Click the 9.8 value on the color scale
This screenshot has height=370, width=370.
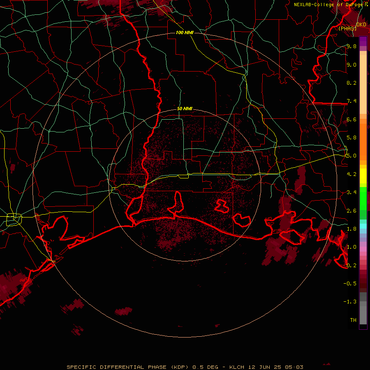(351, 46)
